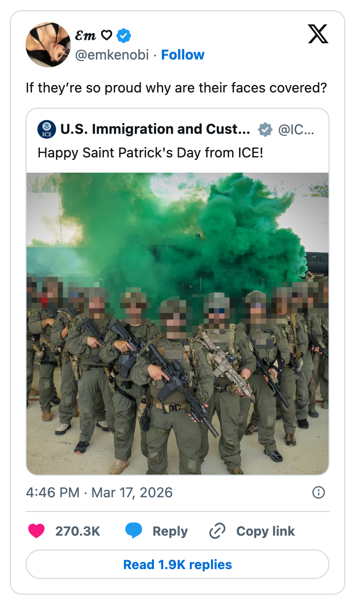Open the 4:46 PM Mar 17, 2026 timestamp
The height and width of the screenshot is (605, 358).
click(99, 492)
